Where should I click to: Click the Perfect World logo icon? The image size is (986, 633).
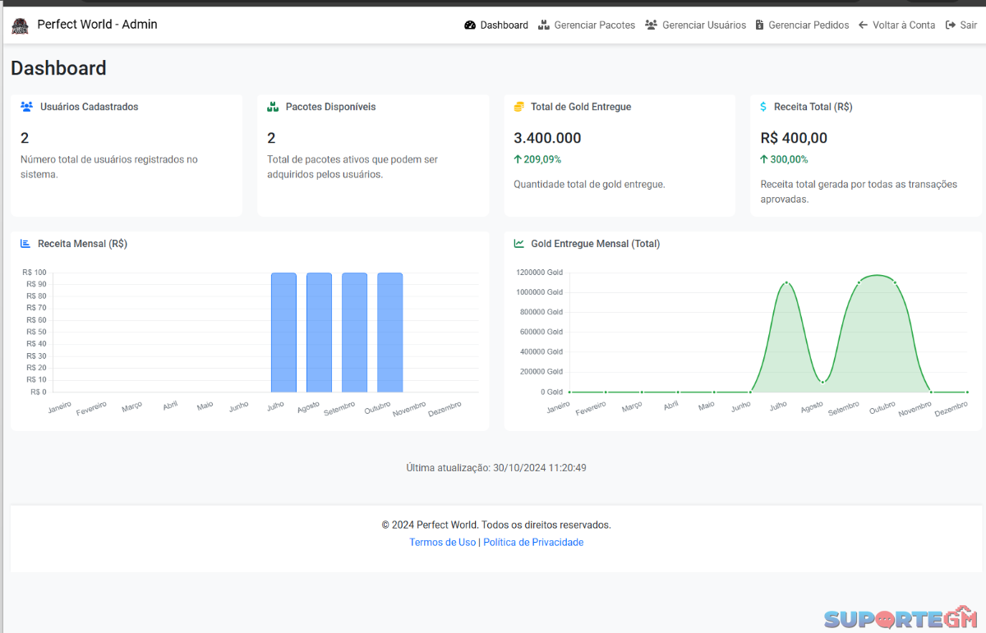(20, 25)
